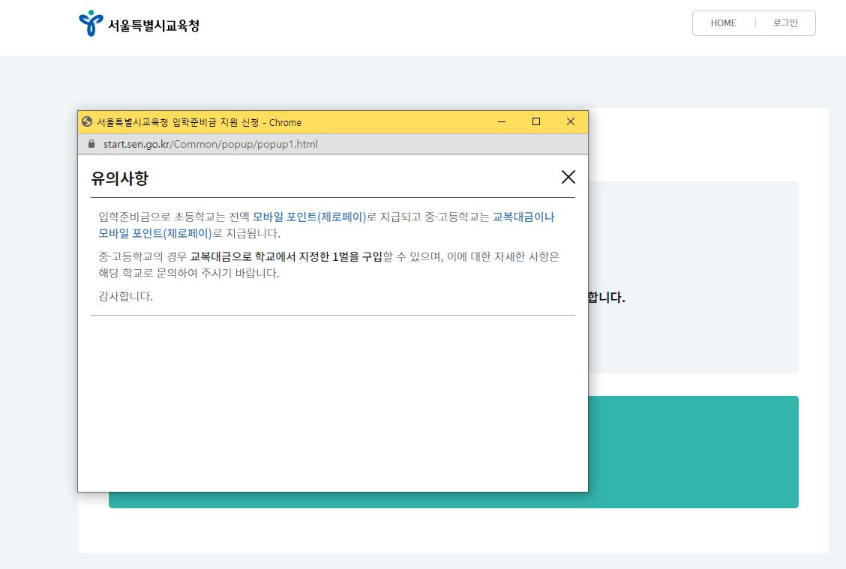Close the Chrome popup via the title bar X

(570, 121)
